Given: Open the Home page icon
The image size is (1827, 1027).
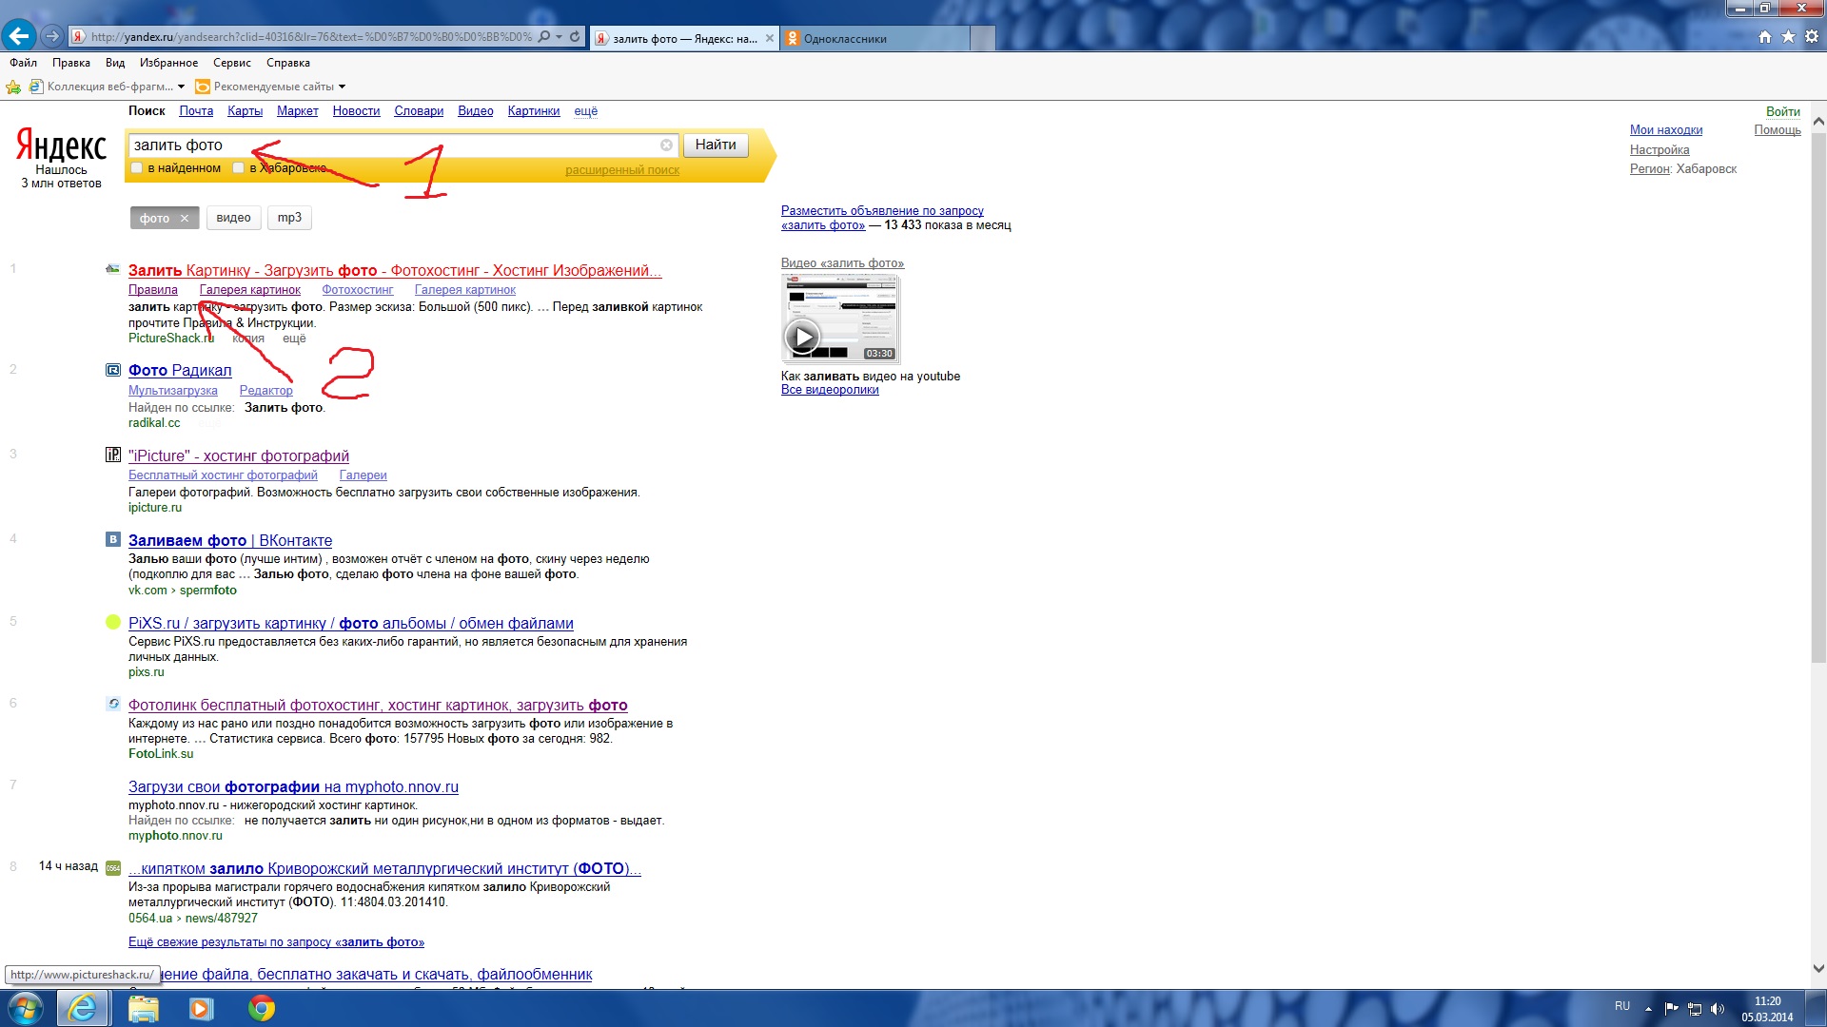Looking at the screenshot, I should coord(1765,37).
